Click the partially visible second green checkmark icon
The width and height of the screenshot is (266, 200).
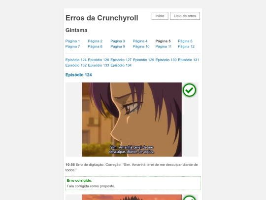tap(189, 198)
